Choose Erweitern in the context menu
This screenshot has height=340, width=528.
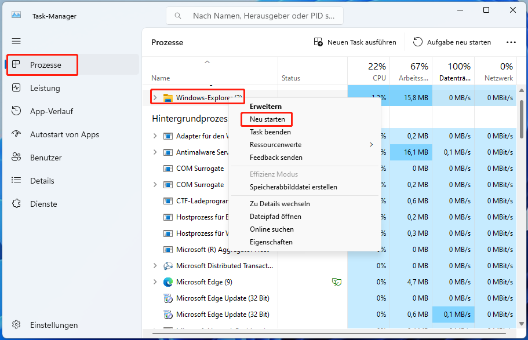305,107
